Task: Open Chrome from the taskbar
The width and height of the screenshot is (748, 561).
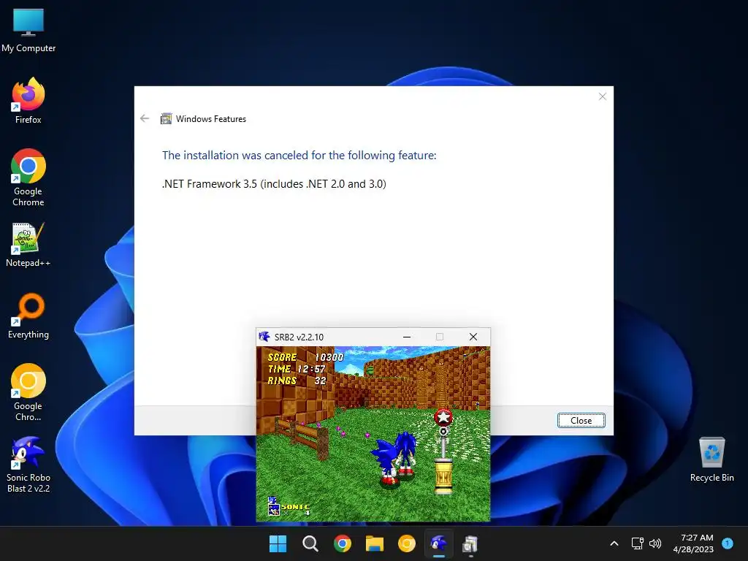Action: click(x=343, y=543)
